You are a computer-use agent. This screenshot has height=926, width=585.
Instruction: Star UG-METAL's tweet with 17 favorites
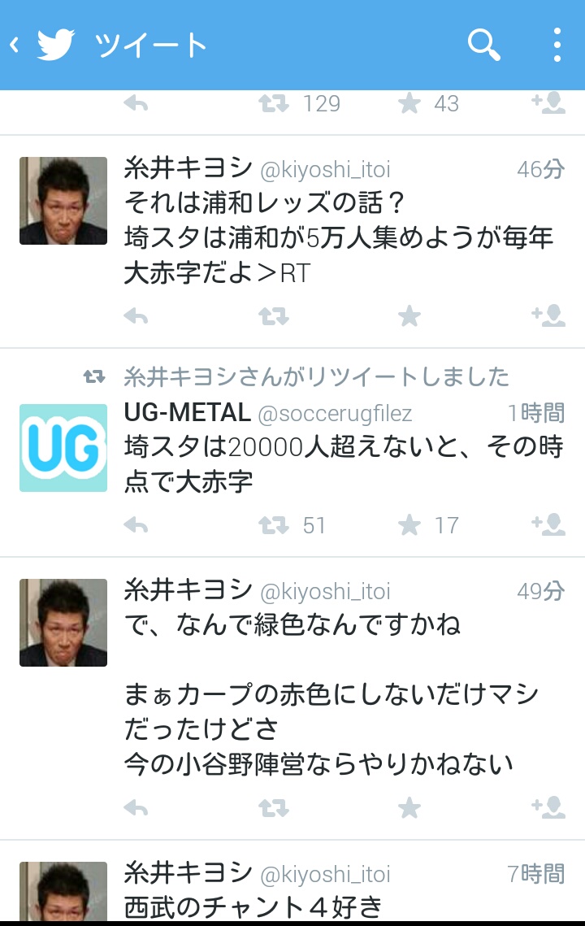(x=409, y=524)
